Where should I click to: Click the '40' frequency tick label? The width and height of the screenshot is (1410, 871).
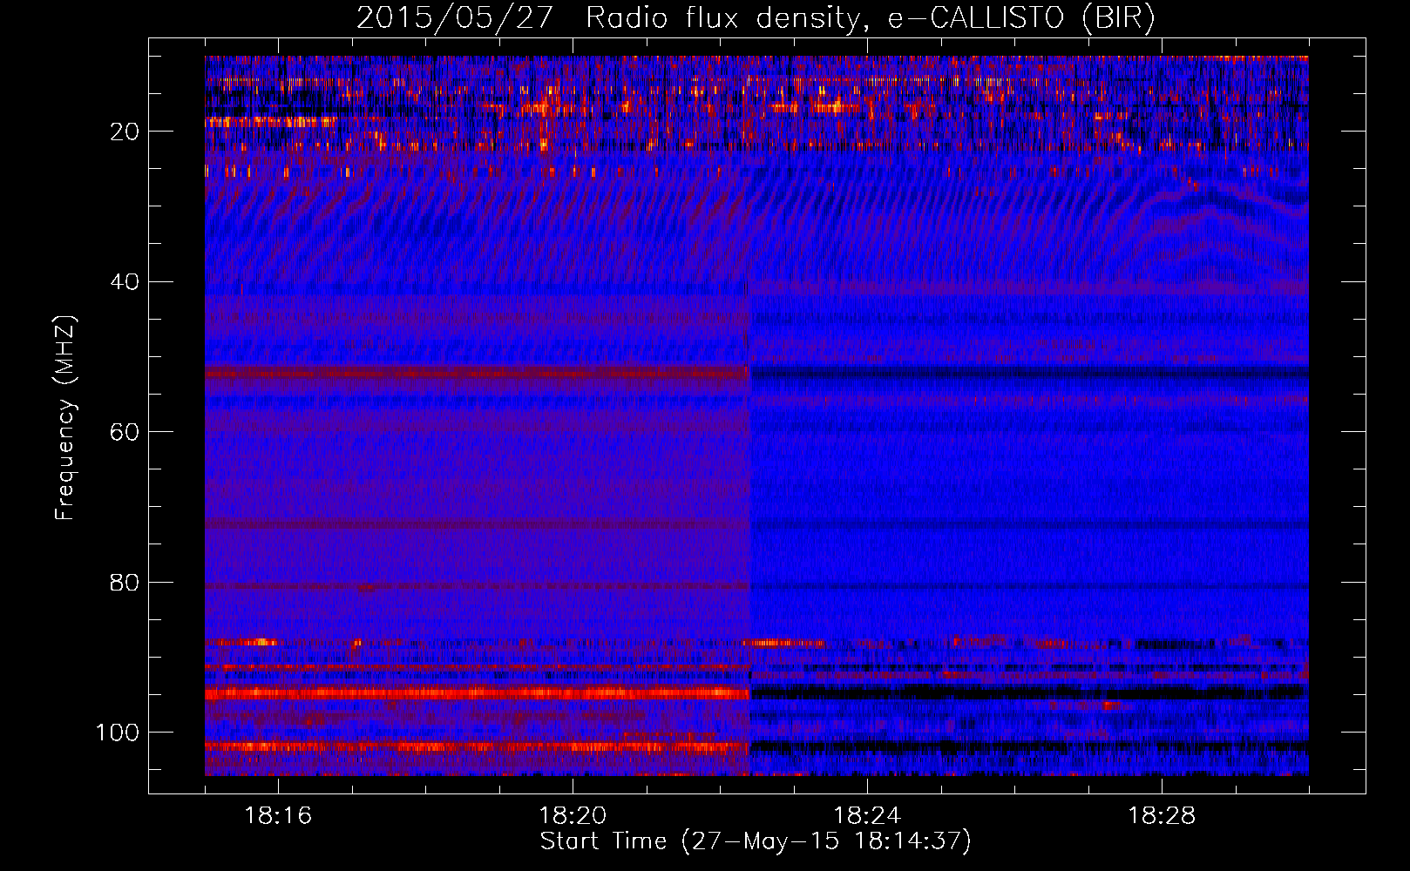point(125,282)
